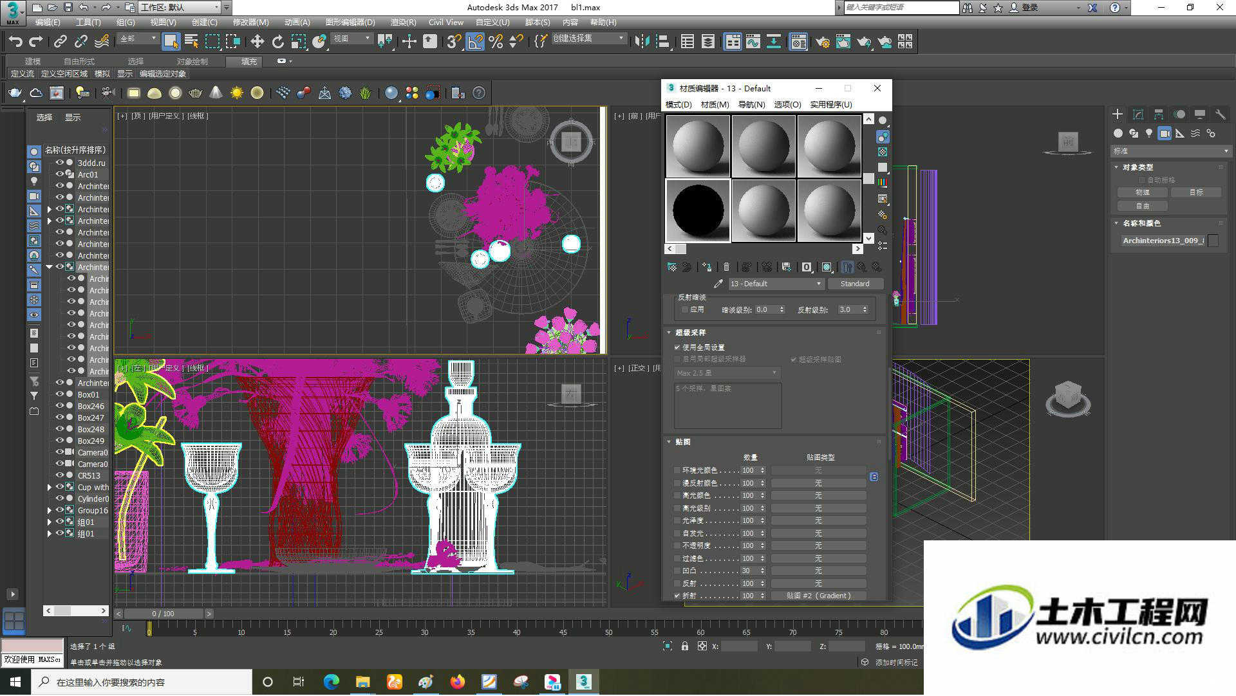
Task: Open the Modify tab in command panel
Action: pos(1138,114)
